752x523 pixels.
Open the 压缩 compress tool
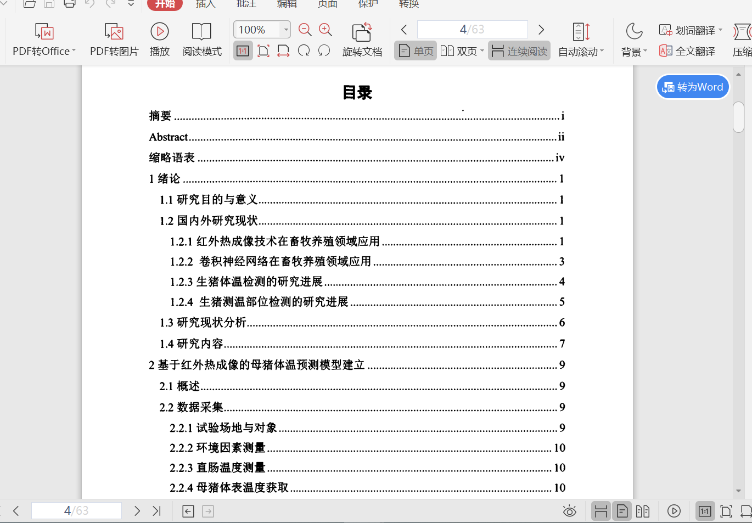742,40
